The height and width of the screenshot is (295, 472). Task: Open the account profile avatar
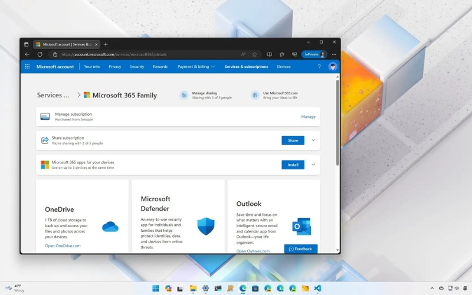coord(333,67)
